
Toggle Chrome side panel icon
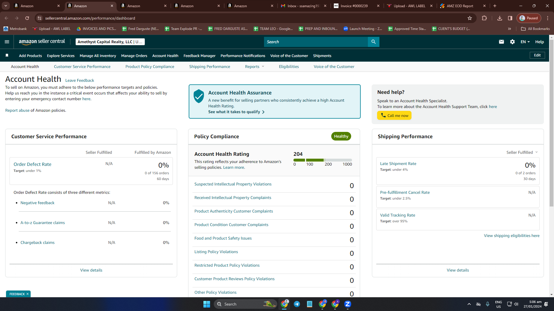(x=510, y=18)
